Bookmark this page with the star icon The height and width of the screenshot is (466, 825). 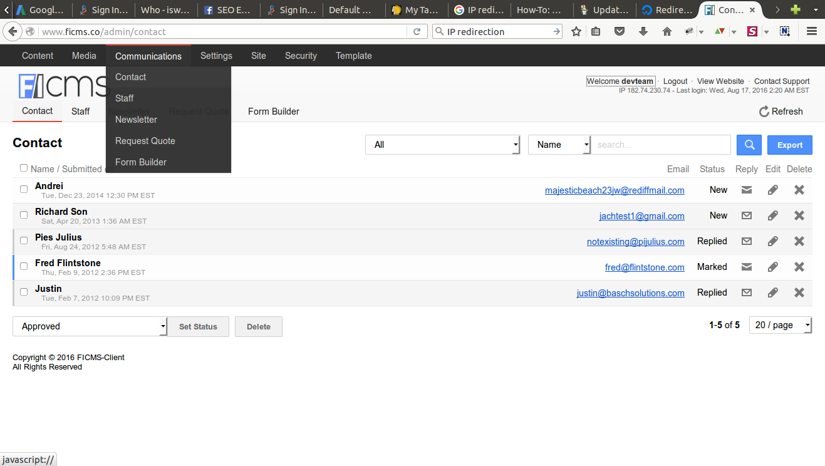click(x=576, y=31)
